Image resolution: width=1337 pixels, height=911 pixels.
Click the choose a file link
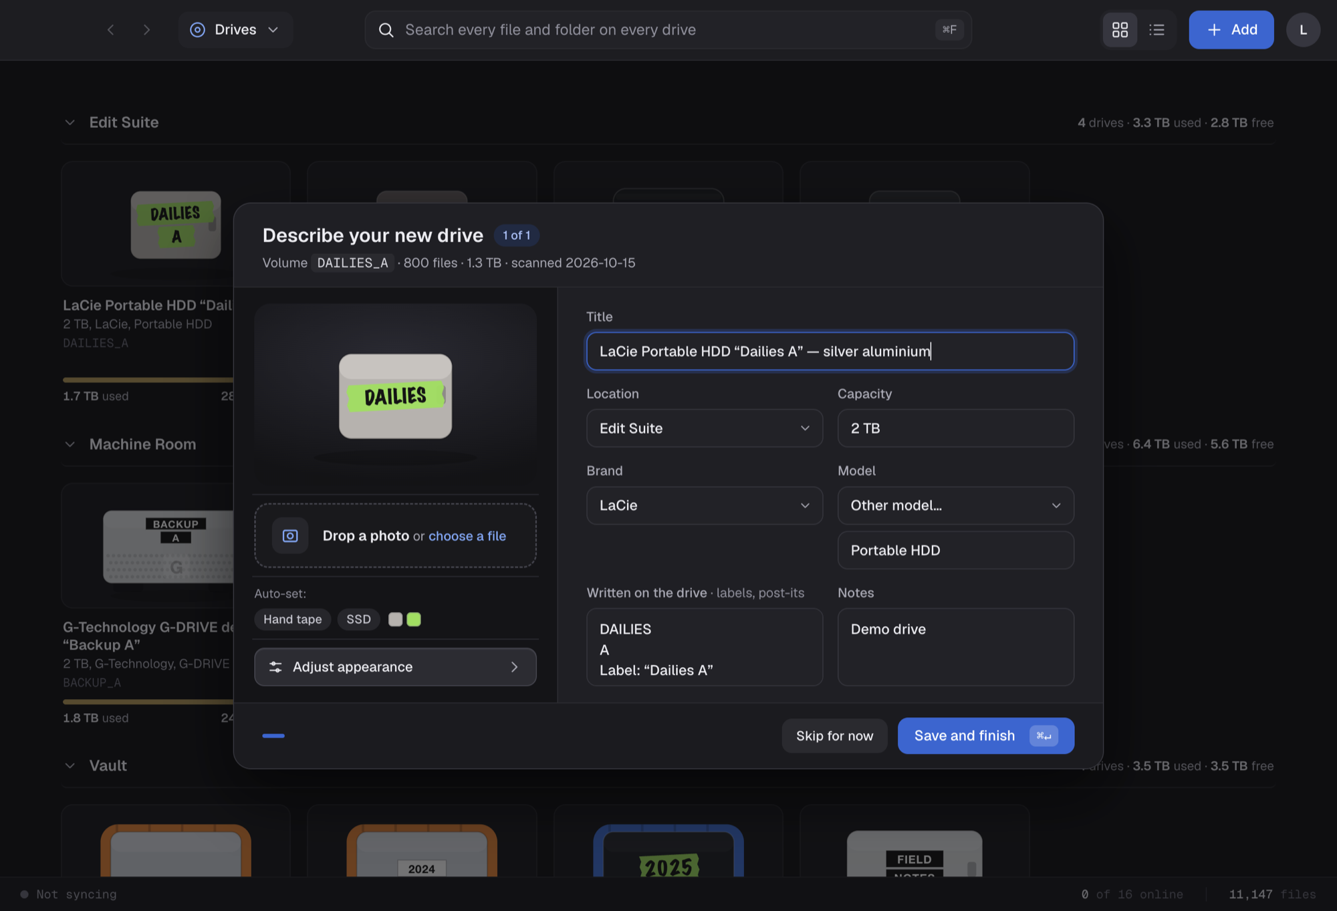467,535
